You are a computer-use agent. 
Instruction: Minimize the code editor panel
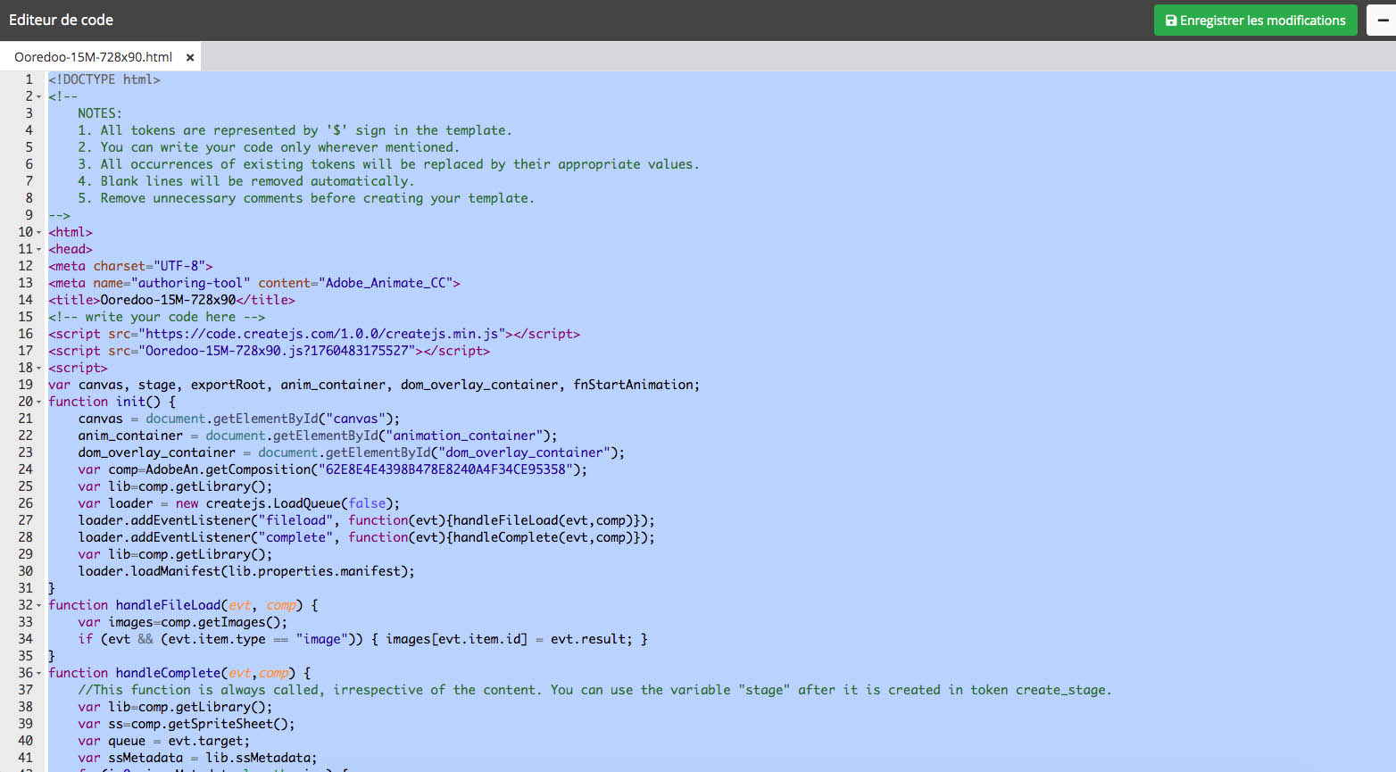1382,21
